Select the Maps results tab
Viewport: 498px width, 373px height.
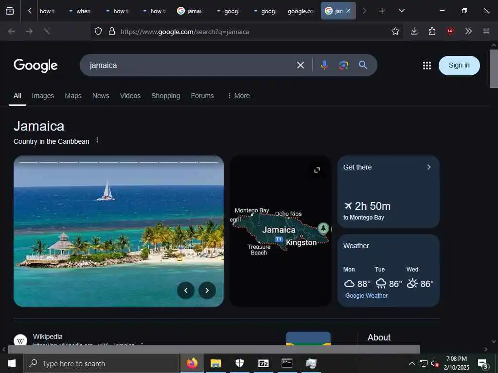pos(73,96)
